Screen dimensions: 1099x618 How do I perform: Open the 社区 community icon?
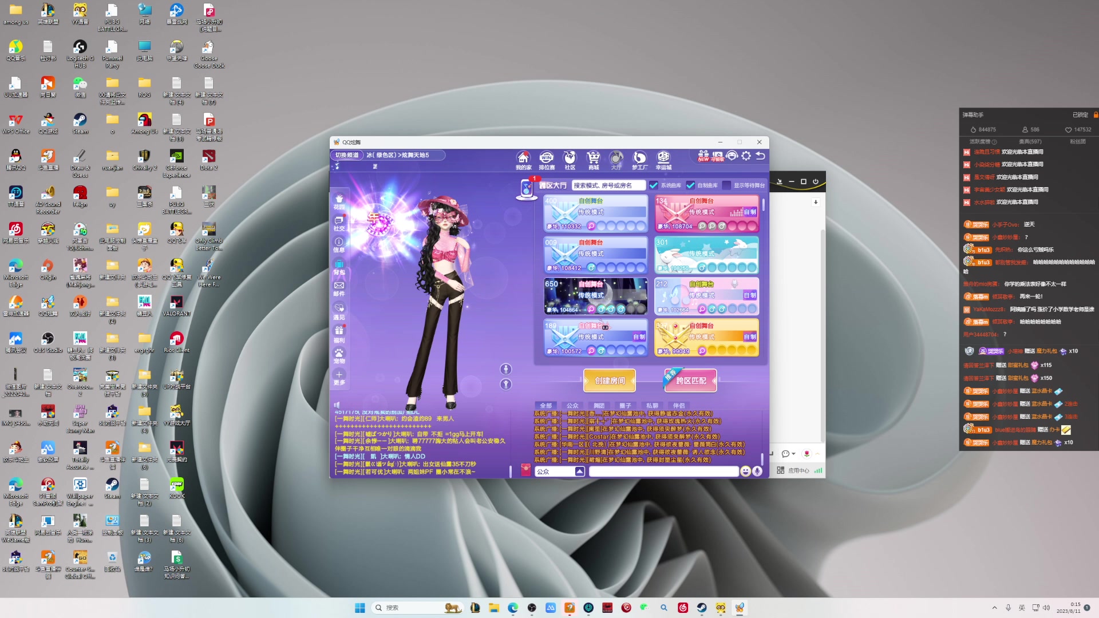(x=570, y=160)
